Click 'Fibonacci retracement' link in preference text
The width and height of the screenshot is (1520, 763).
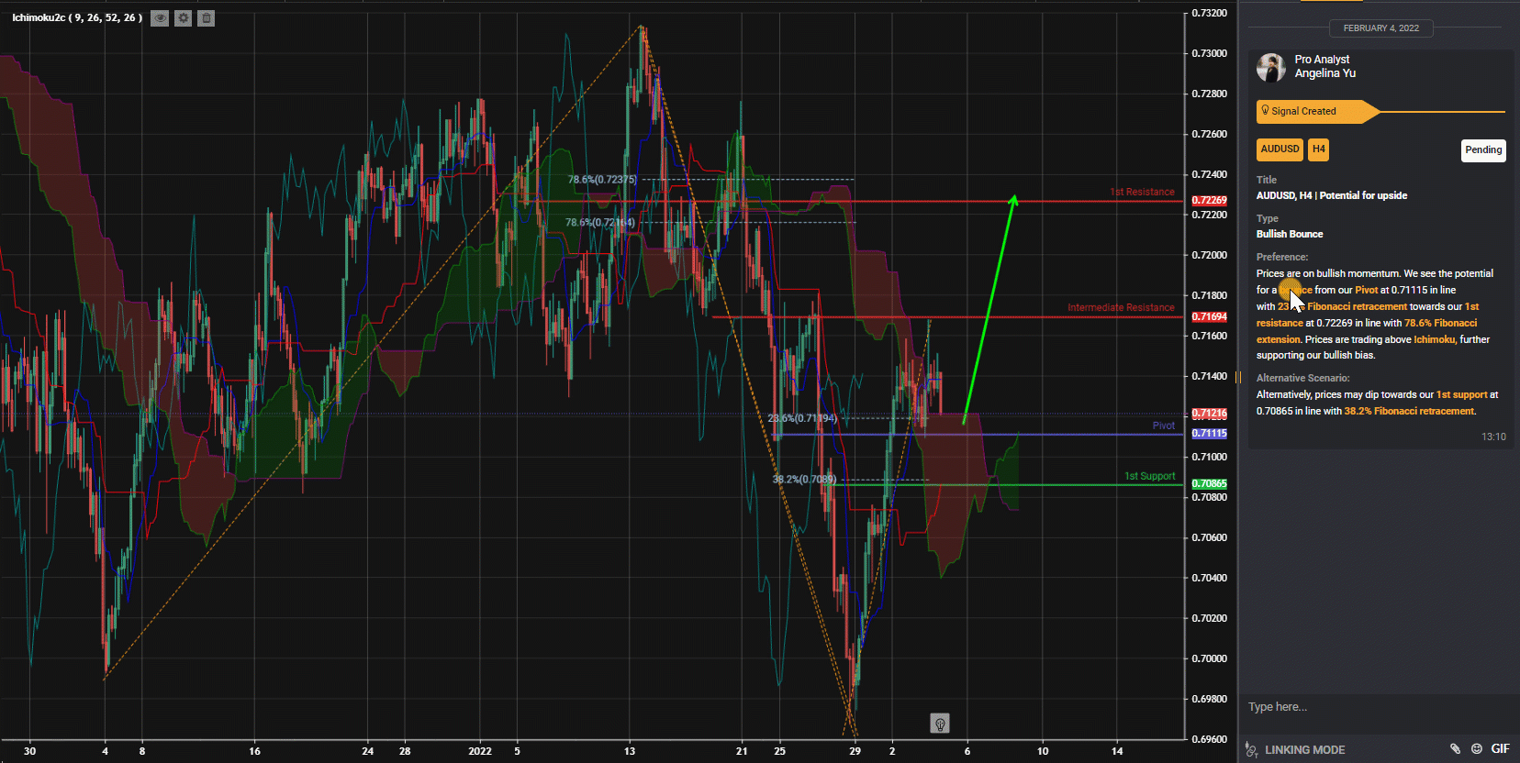[1357, 306]
